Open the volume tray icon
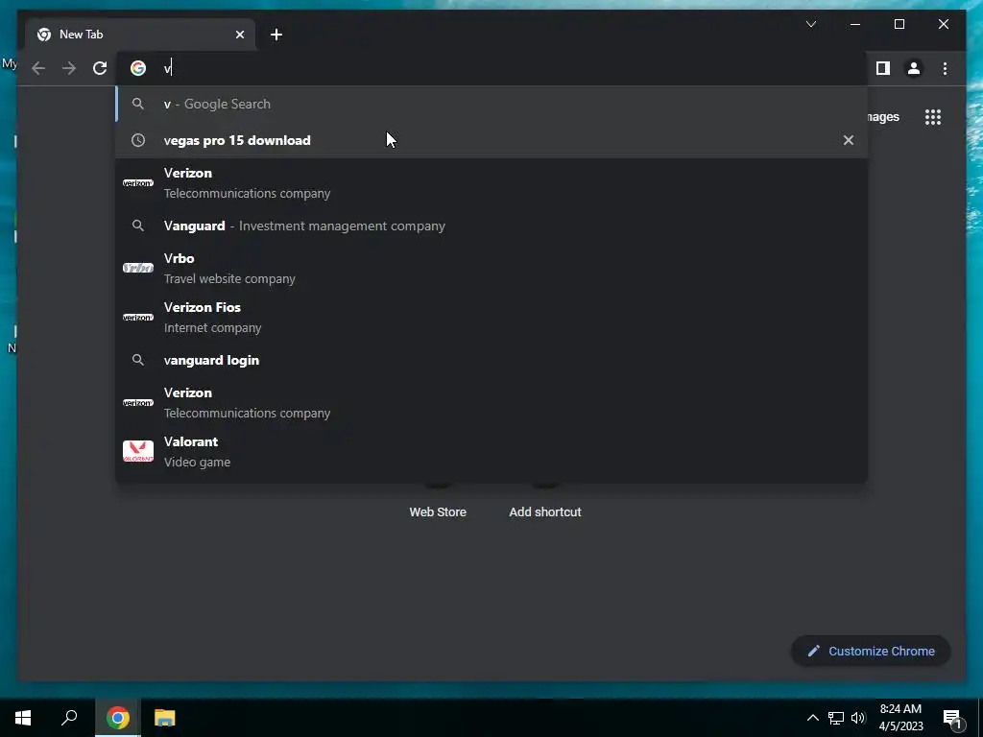 (858, 718)
